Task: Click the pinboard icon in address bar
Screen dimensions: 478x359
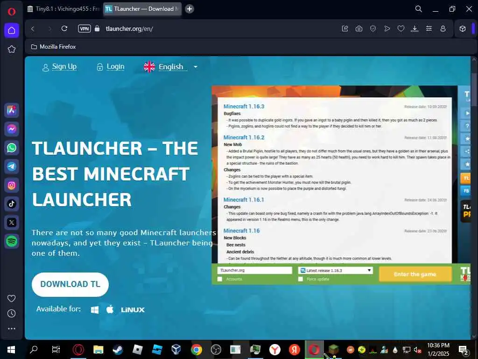Action: click(345, 29)
